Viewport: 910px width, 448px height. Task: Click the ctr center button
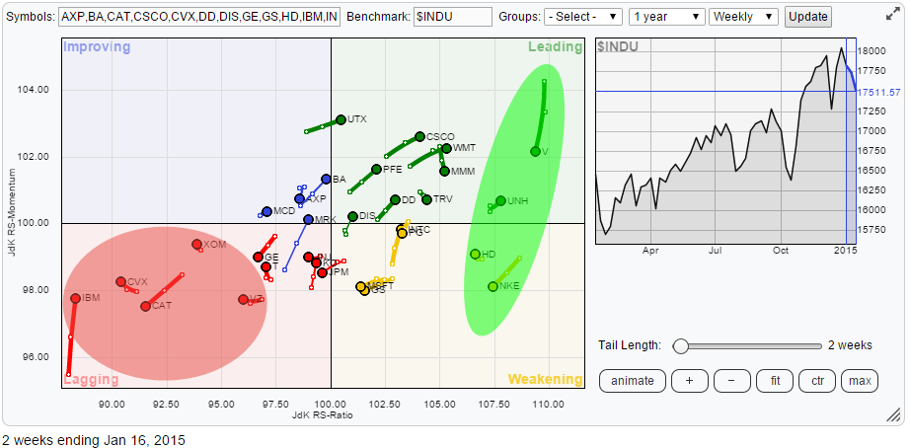(x=817, y=381)
